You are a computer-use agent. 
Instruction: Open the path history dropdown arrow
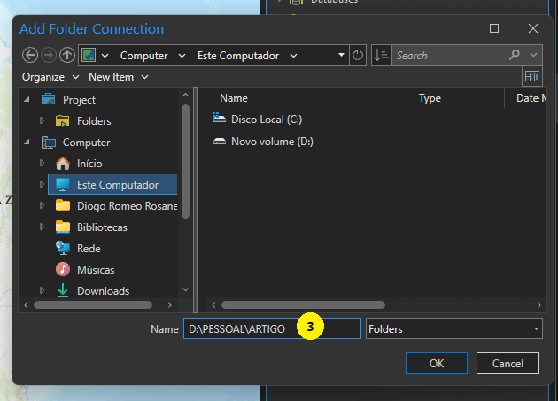point(342,55)
